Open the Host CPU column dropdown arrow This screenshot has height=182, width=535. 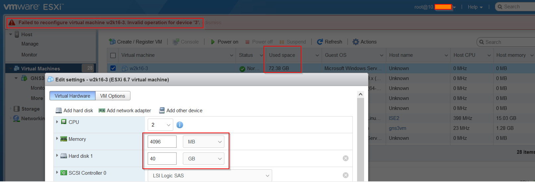click(489, 55)
